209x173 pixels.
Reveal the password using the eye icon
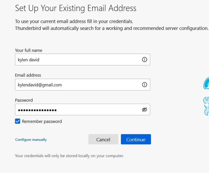click(x=145, y=109)
